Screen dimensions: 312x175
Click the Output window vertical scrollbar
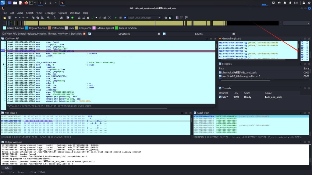coord(310,155)
